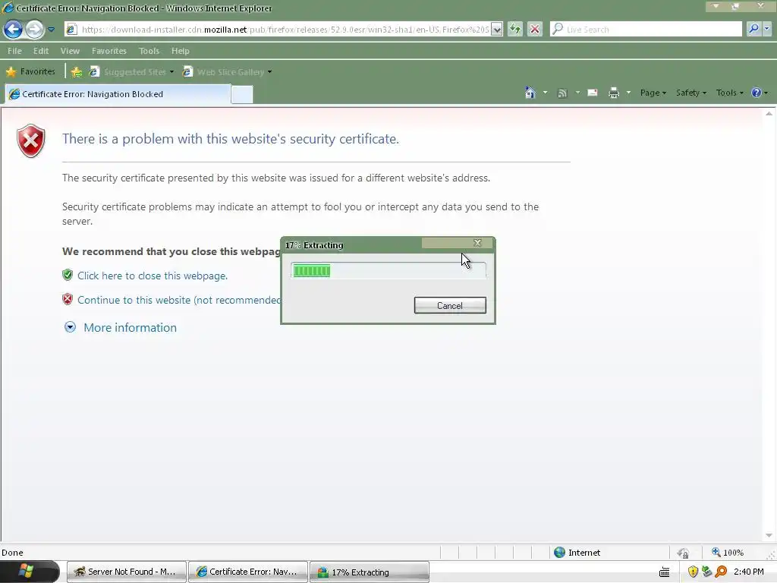The width and height of the screenshot is (777, 583).
Task: Click the RSS feeds icon
Action: coord(562,93)
